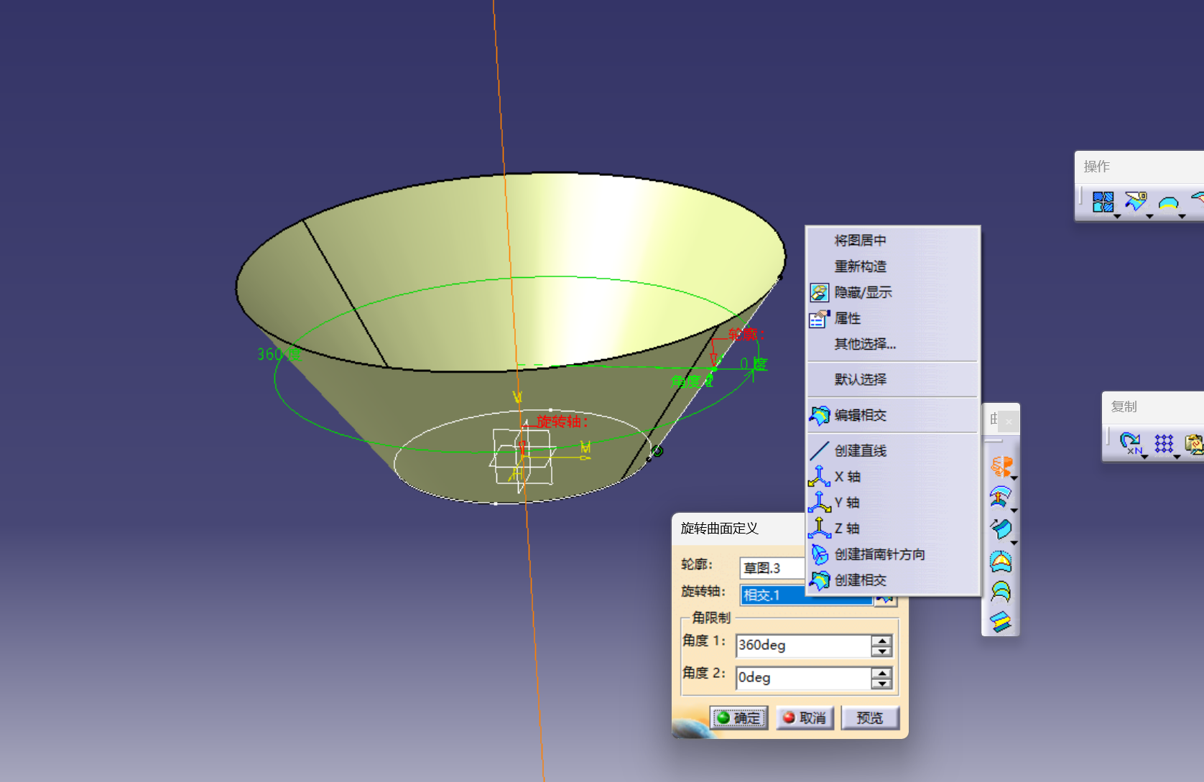Click the Fill surface icon
Image resolution: width=1204 pixels, height=782 pixels.
coord(1001,562)
